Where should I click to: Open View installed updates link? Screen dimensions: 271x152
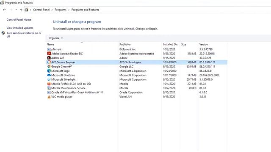pos(20,28)
